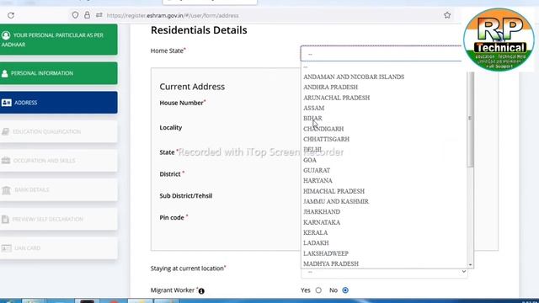Click the shield tracking protection icon

75,15
